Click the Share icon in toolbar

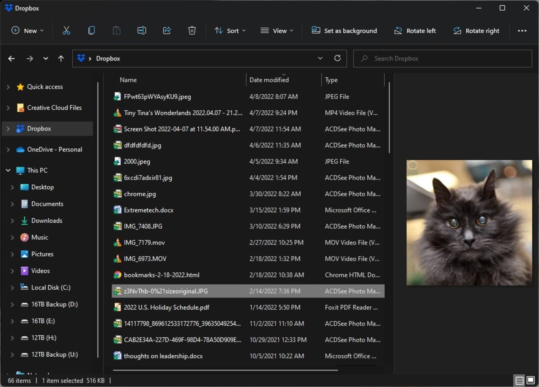click(167, 31)
